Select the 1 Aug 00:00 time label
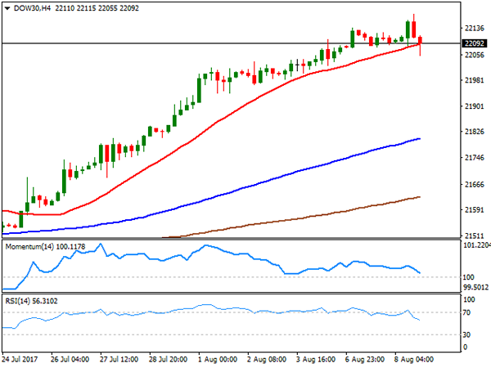The height and width of the screenshot is (368, 491). (218, 359)
